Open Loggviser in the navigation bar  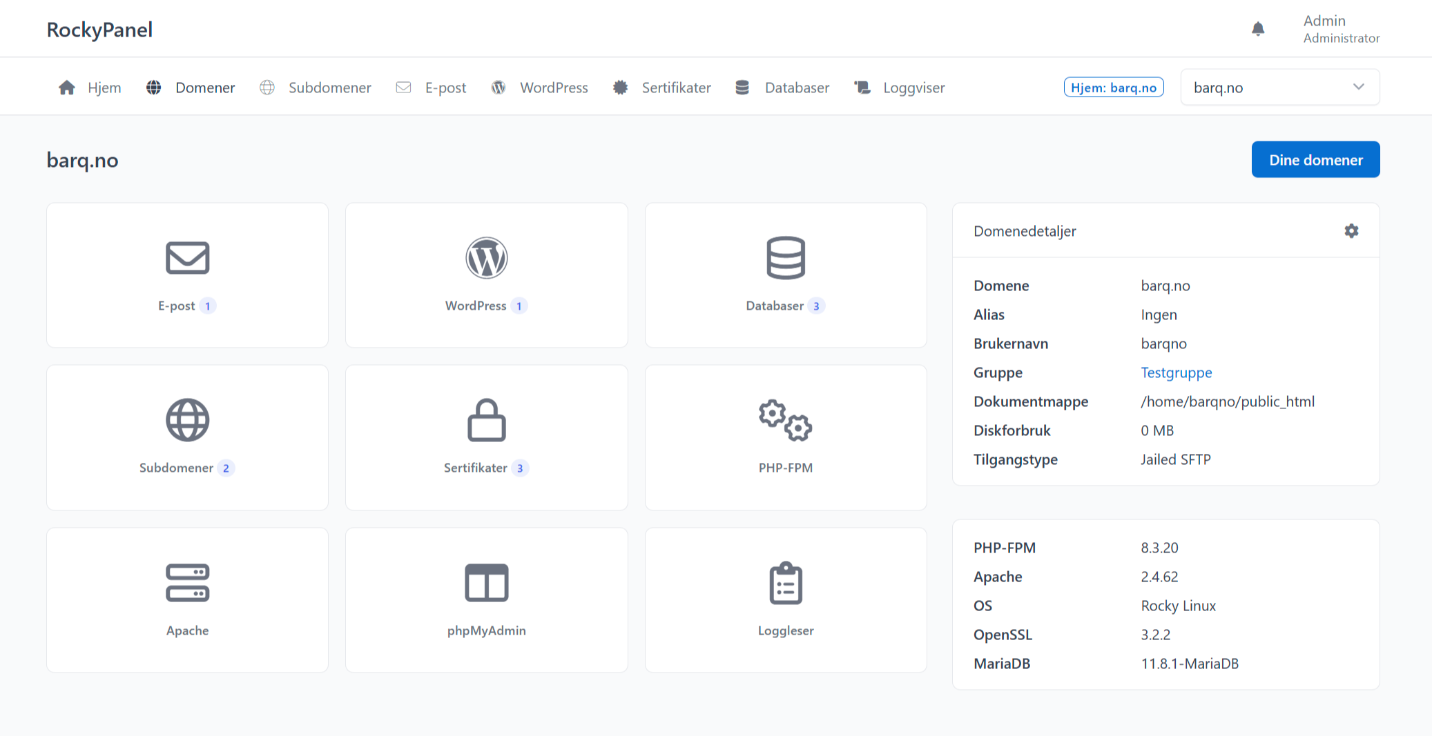click(900, 88)
